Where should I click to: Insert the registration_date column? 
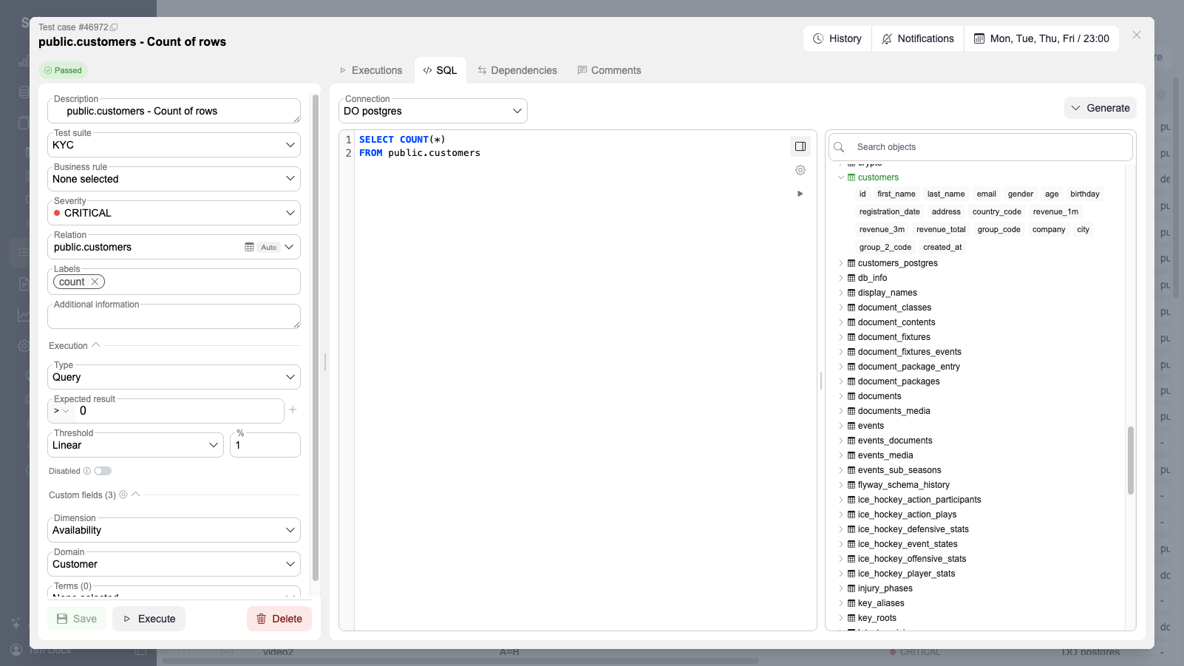click(890, 211)
